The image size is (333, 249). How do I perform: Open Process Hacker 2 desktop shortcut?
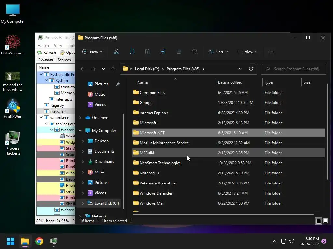point(13,143)
